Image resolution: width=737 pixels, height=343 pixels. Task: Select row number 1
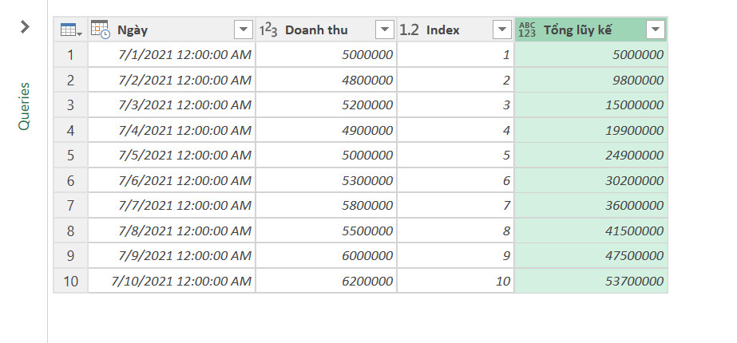[x=70, y=55]
